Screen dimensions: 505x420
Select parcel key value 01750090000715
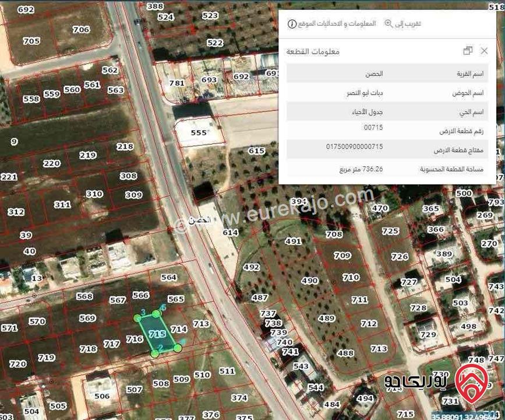[x=354, y=146]
